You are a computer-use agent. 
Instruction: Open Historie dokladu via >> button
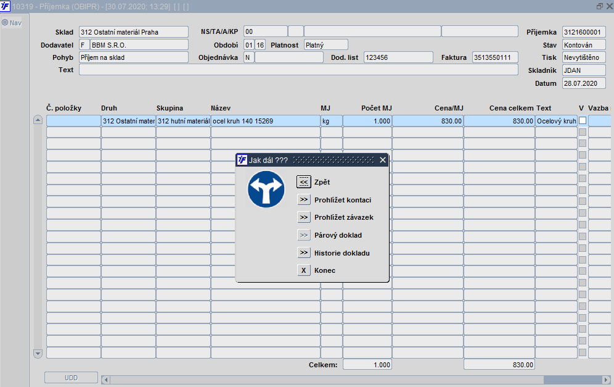click(303, 253)
